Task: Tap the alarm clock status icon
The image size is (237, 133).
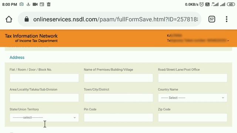Action: click(x=201, y=4)
